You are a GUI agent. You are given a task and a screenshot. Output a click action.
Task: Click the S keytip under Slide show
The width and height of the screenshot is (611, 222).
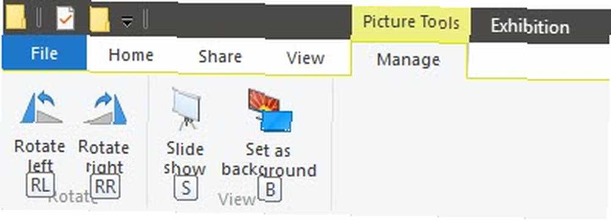186,188
